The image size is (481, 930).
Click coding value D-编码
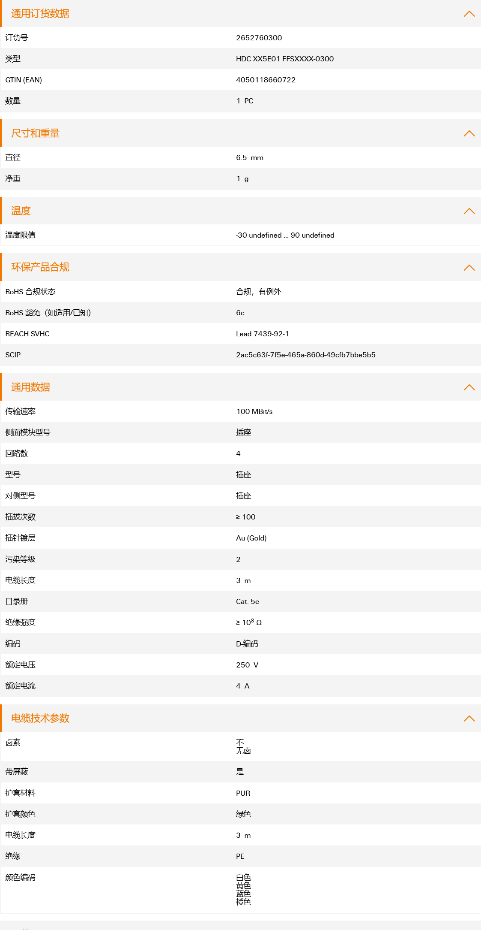(247, 644)
